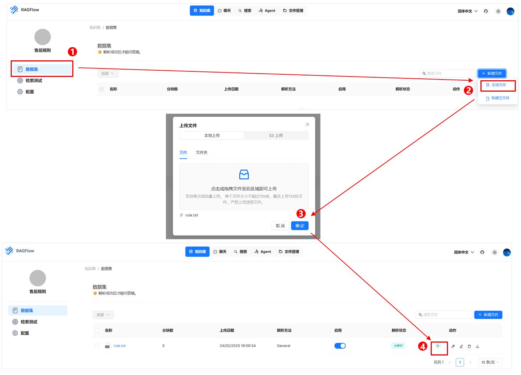521x375 pixels.
Task: Expand the 批量 batch actions dropdown
Action: [103, 315]
